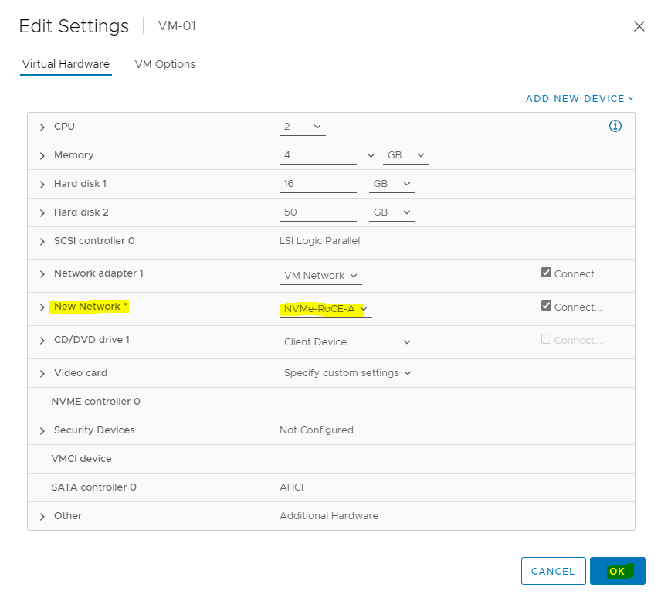661x601 pixels.
Task: Click the Memory size value field
Action: [318, 155]
